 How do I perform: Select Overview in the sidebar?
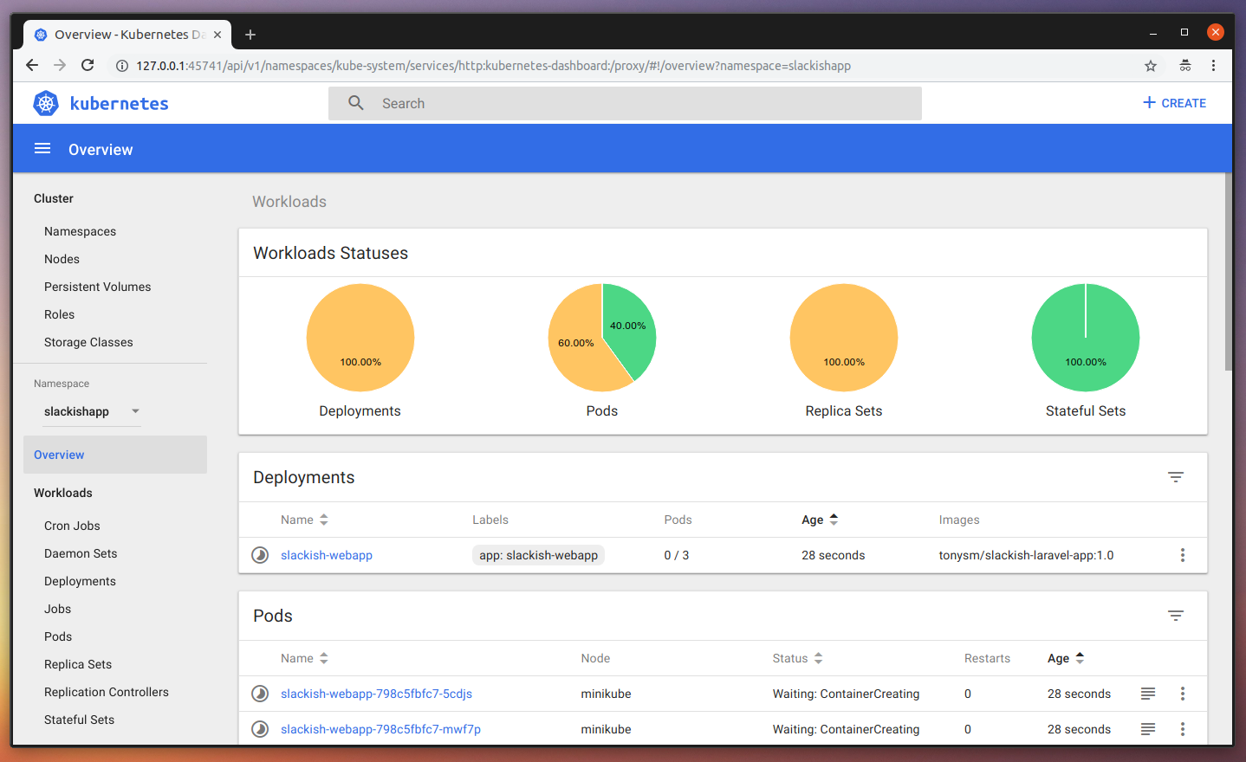tap(115, 455)
